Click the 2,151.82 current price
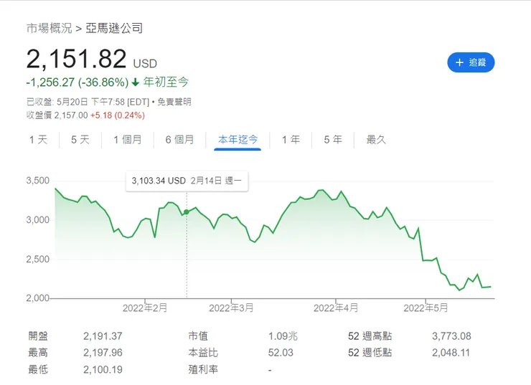Screen dimensions: 531x385 (77, 59)
